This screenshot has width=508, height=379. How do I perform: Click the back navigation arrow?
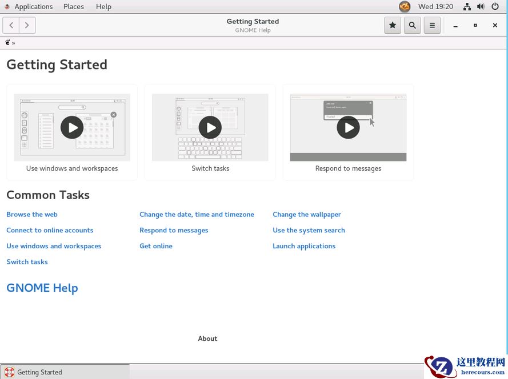[x=11, y=25]
